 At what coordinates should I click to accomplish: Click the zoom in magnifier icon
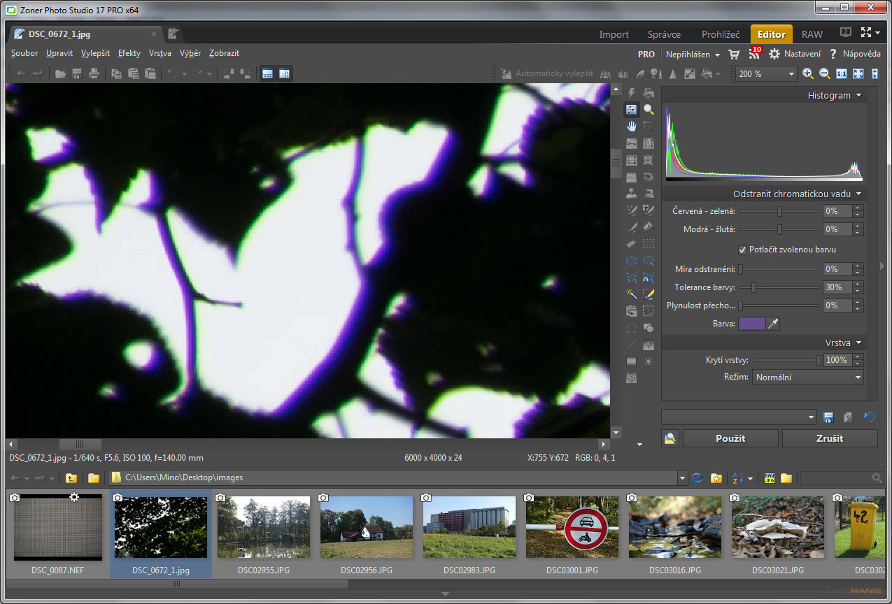pos(808,73)
